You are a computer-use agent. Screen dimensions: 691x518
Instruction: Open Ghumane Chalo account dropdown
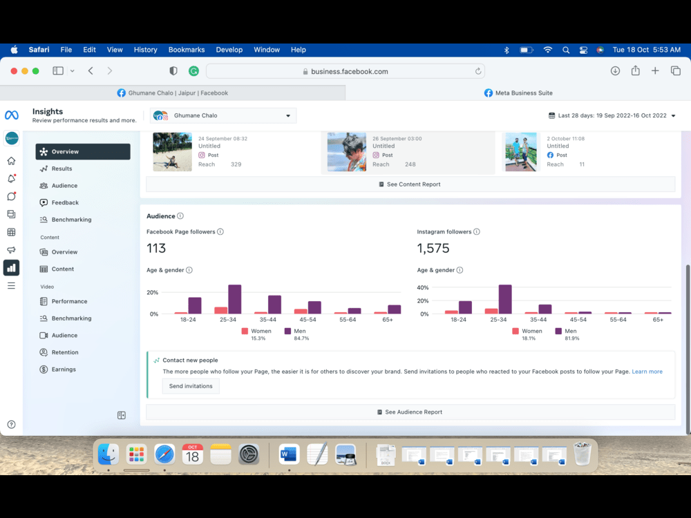(223, 115)
